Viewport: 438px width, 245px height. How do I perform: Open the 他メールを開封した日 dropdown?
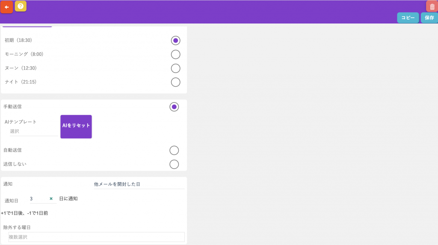(139, 184)
